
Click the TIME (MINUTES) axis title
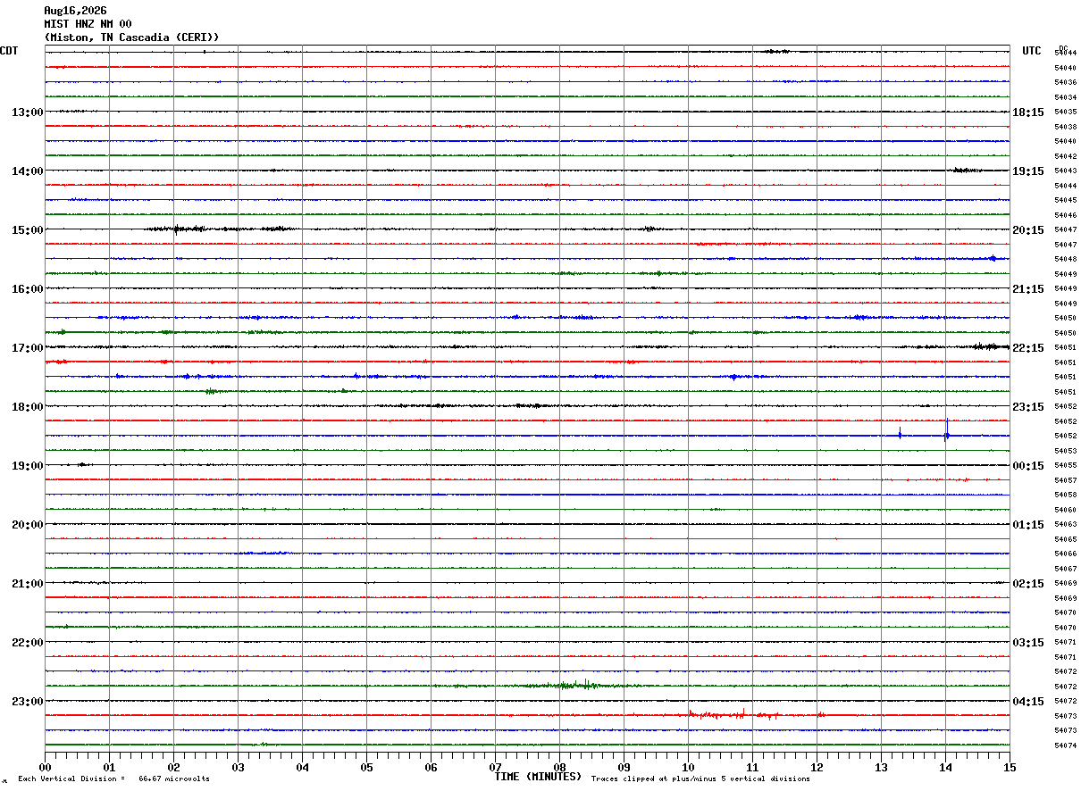click(x=538, y=777)
